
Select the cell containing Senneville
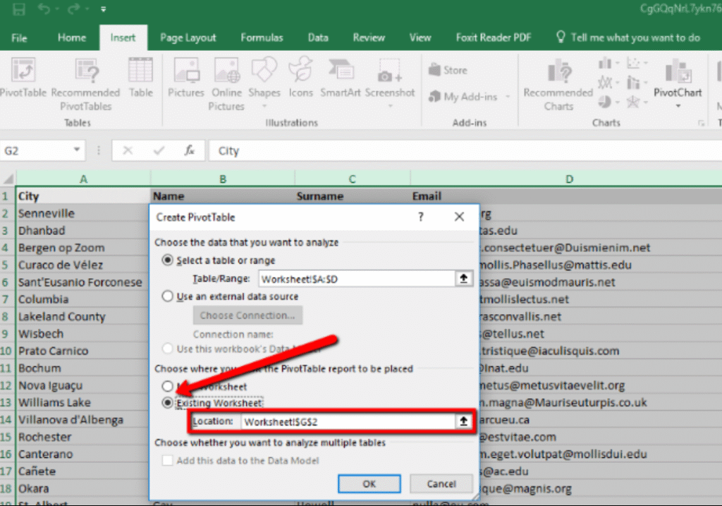pyautogui.click(x=83, y=213)
